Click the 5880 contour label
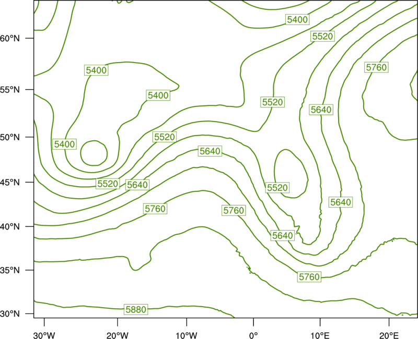Viewport: 418px width, 339px height. tap(136, 309)
